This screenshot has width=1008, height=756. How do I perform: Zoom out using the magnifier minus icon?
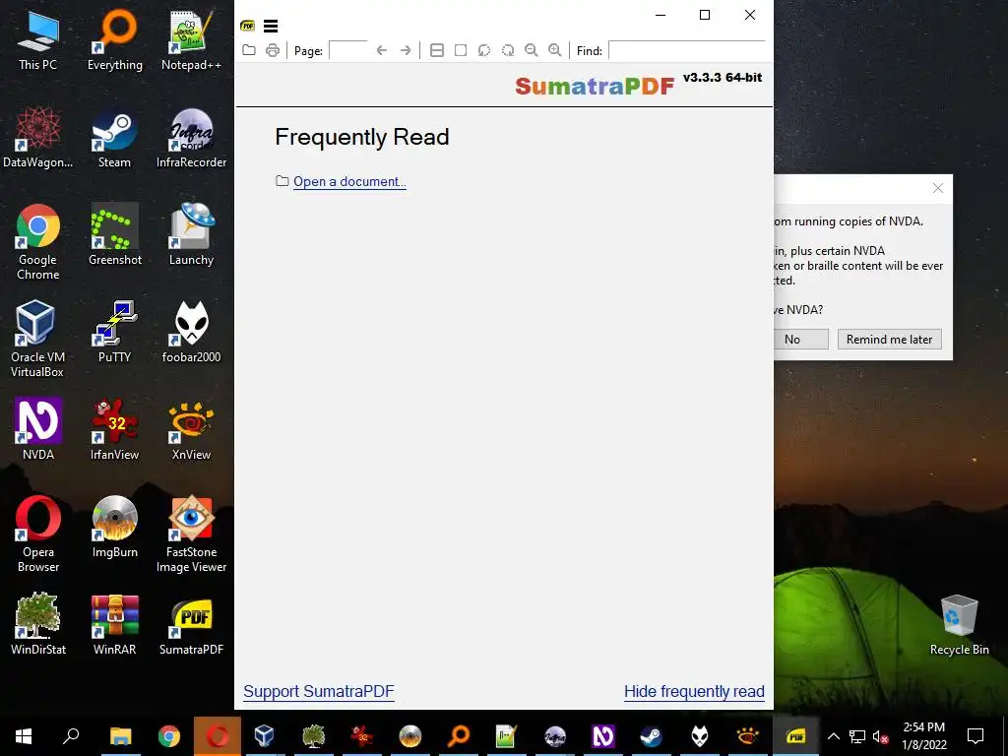[531, 50]
